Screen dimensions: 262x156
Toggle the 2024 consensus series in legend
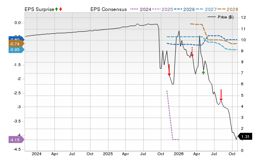(x=141, y=9)
